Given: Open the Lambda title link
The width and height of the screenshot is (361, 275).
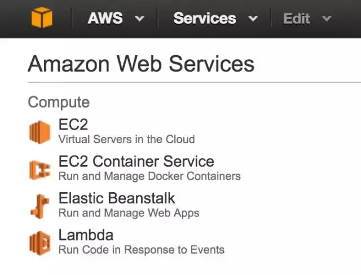Looking at the screenshot, I should (86, 235).
